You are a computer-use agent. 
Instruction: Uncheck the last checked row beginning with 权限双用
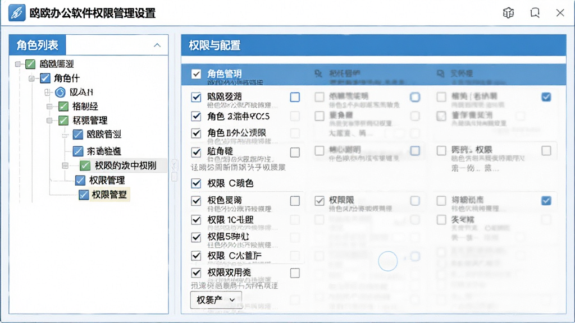pyautogui.click(x=196, y=273)
